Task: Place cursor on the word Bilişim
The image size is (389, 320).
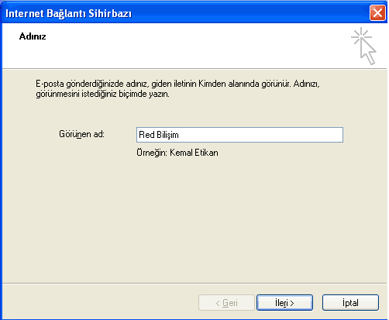Action: [167, 135]
